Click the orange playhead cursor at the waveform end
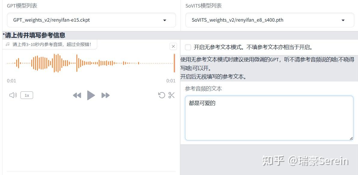 tap(174, 63)
